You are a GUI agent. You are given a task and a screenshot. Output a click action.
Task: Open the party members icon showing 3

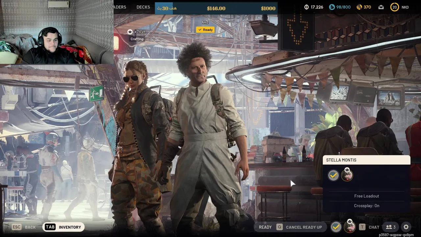tap(391, 227)
